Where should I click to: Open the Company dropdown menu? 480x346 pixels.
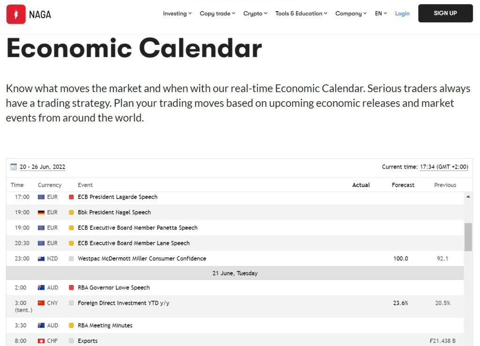(351, 14)
